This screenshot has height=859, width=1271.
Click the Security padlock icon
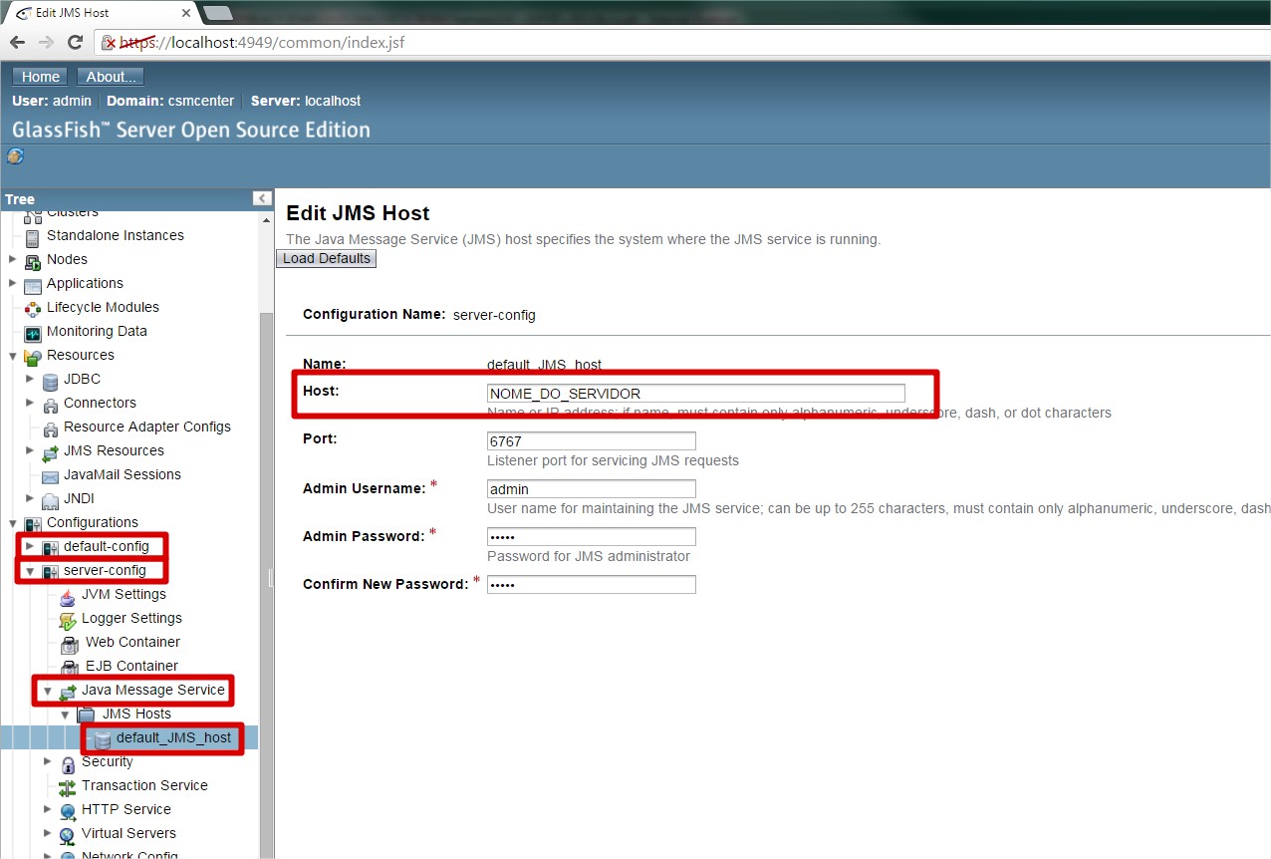68,763
